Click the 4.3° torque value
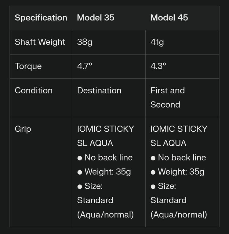 pos(158,66)
